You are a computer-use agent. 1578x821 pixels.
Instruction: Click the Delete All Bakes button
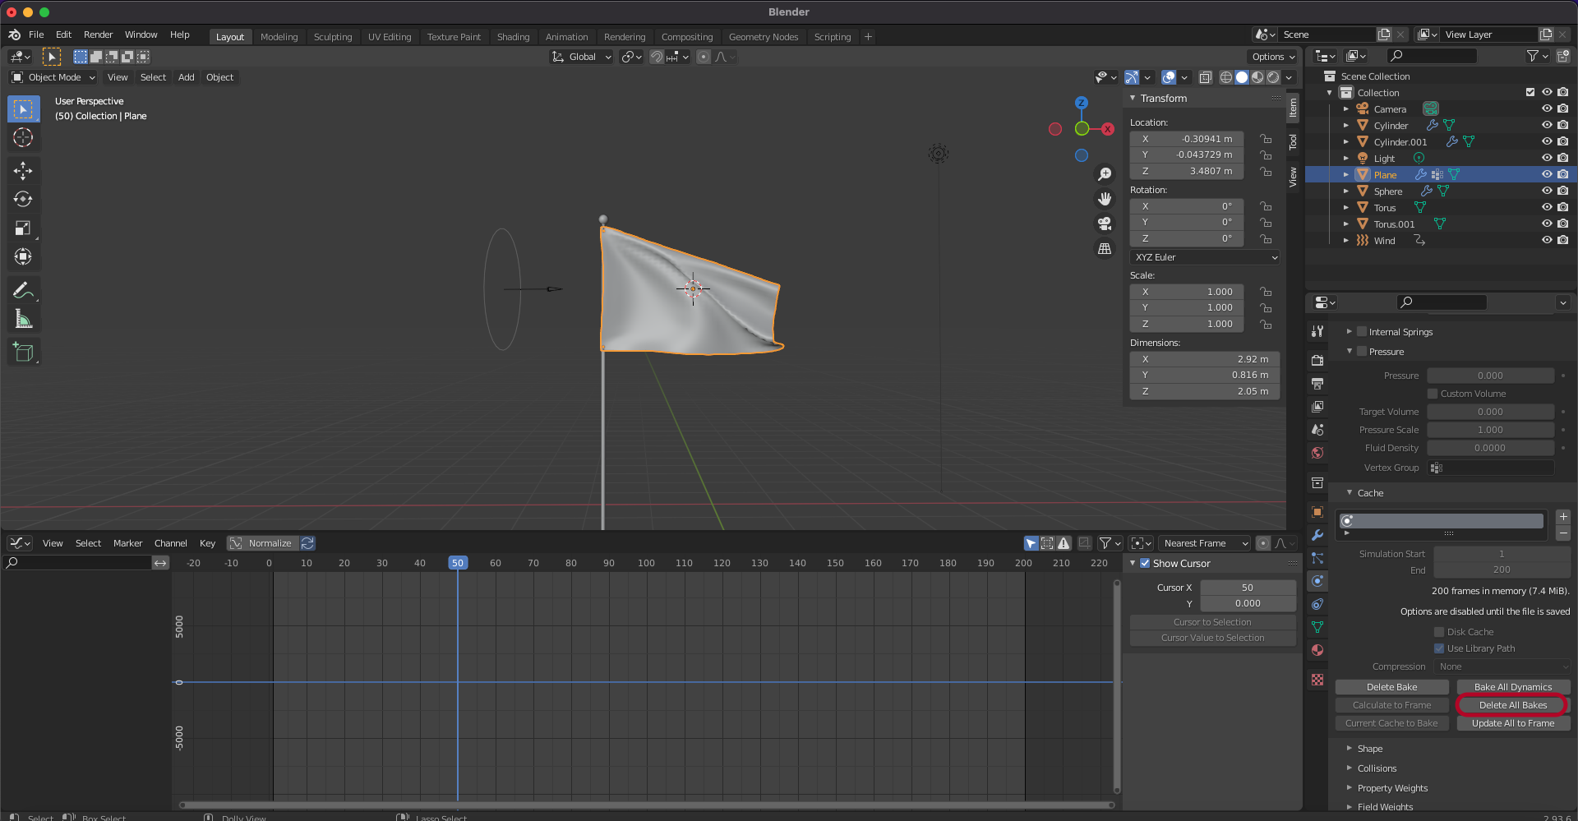(1512, 705)
